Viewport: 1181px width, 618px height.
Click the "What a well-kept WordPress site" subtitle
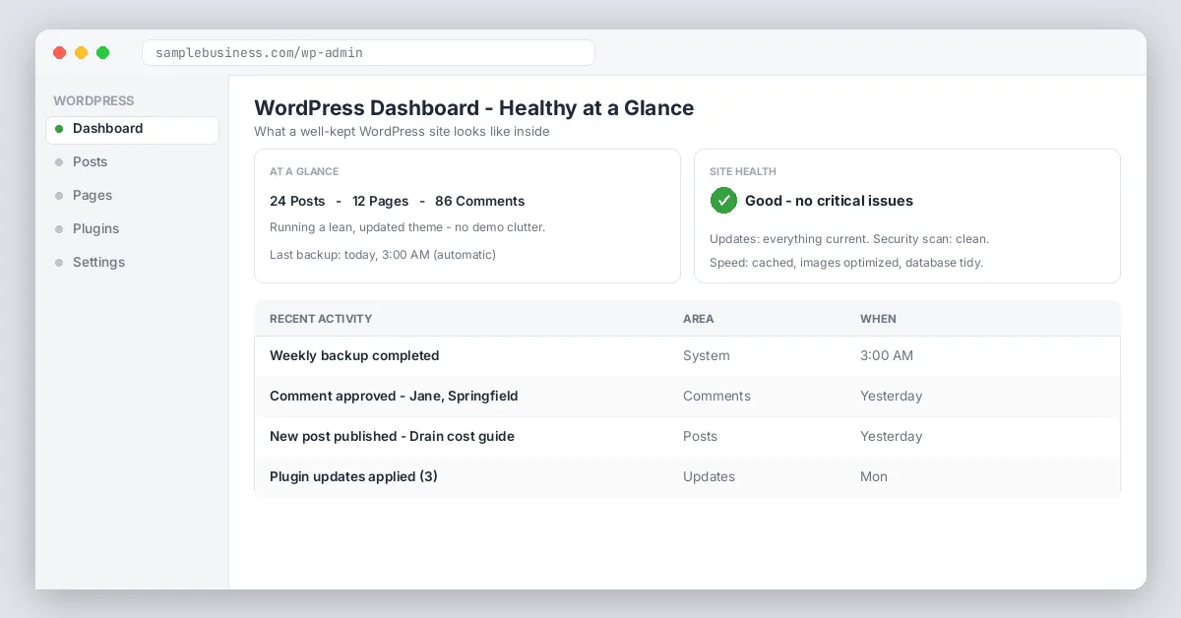tap(402, 132)
